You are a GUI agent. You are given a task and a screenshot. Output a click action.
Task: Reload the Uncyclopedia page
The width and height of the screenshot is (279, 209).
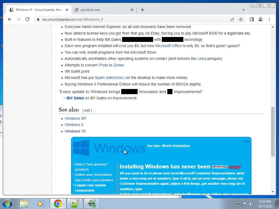[27, 19]
